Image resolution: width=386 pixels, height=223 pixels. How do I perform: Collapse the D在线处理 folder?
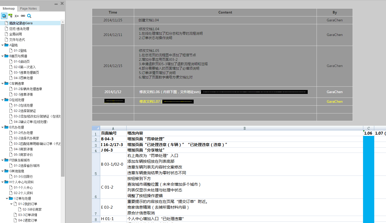[3, 100]
